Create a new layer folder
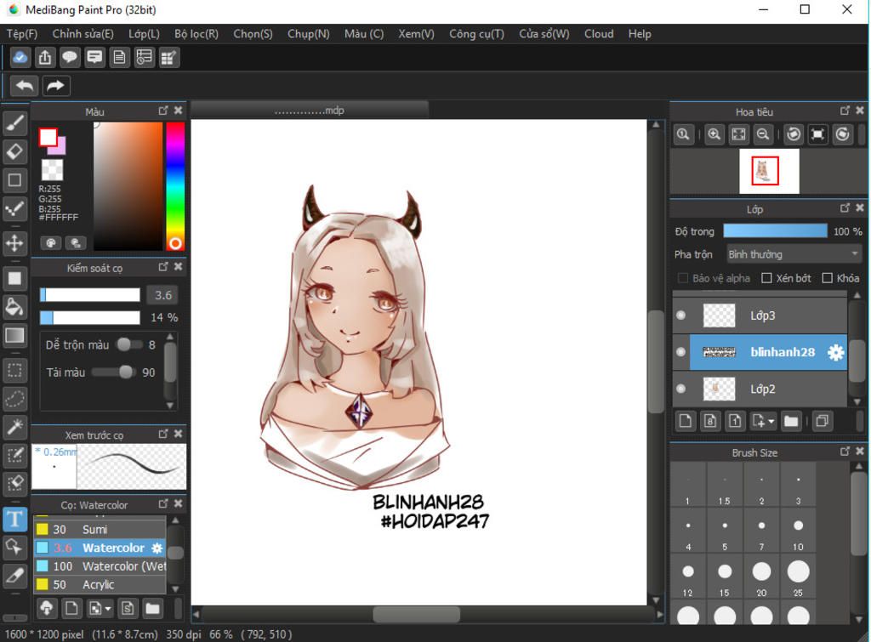This screenshot has width=871, height=642. click(791, 421)
